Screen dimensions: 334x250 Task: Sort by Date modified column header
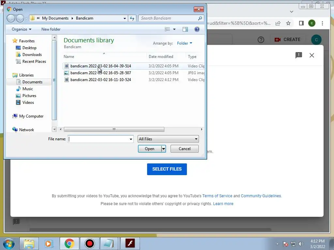pos(161,57)
